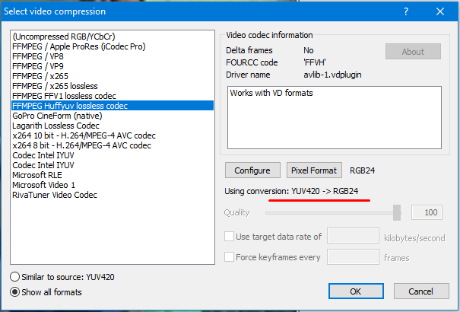Pick GoPro CineForm (native) from list

(x=57, y=116)
